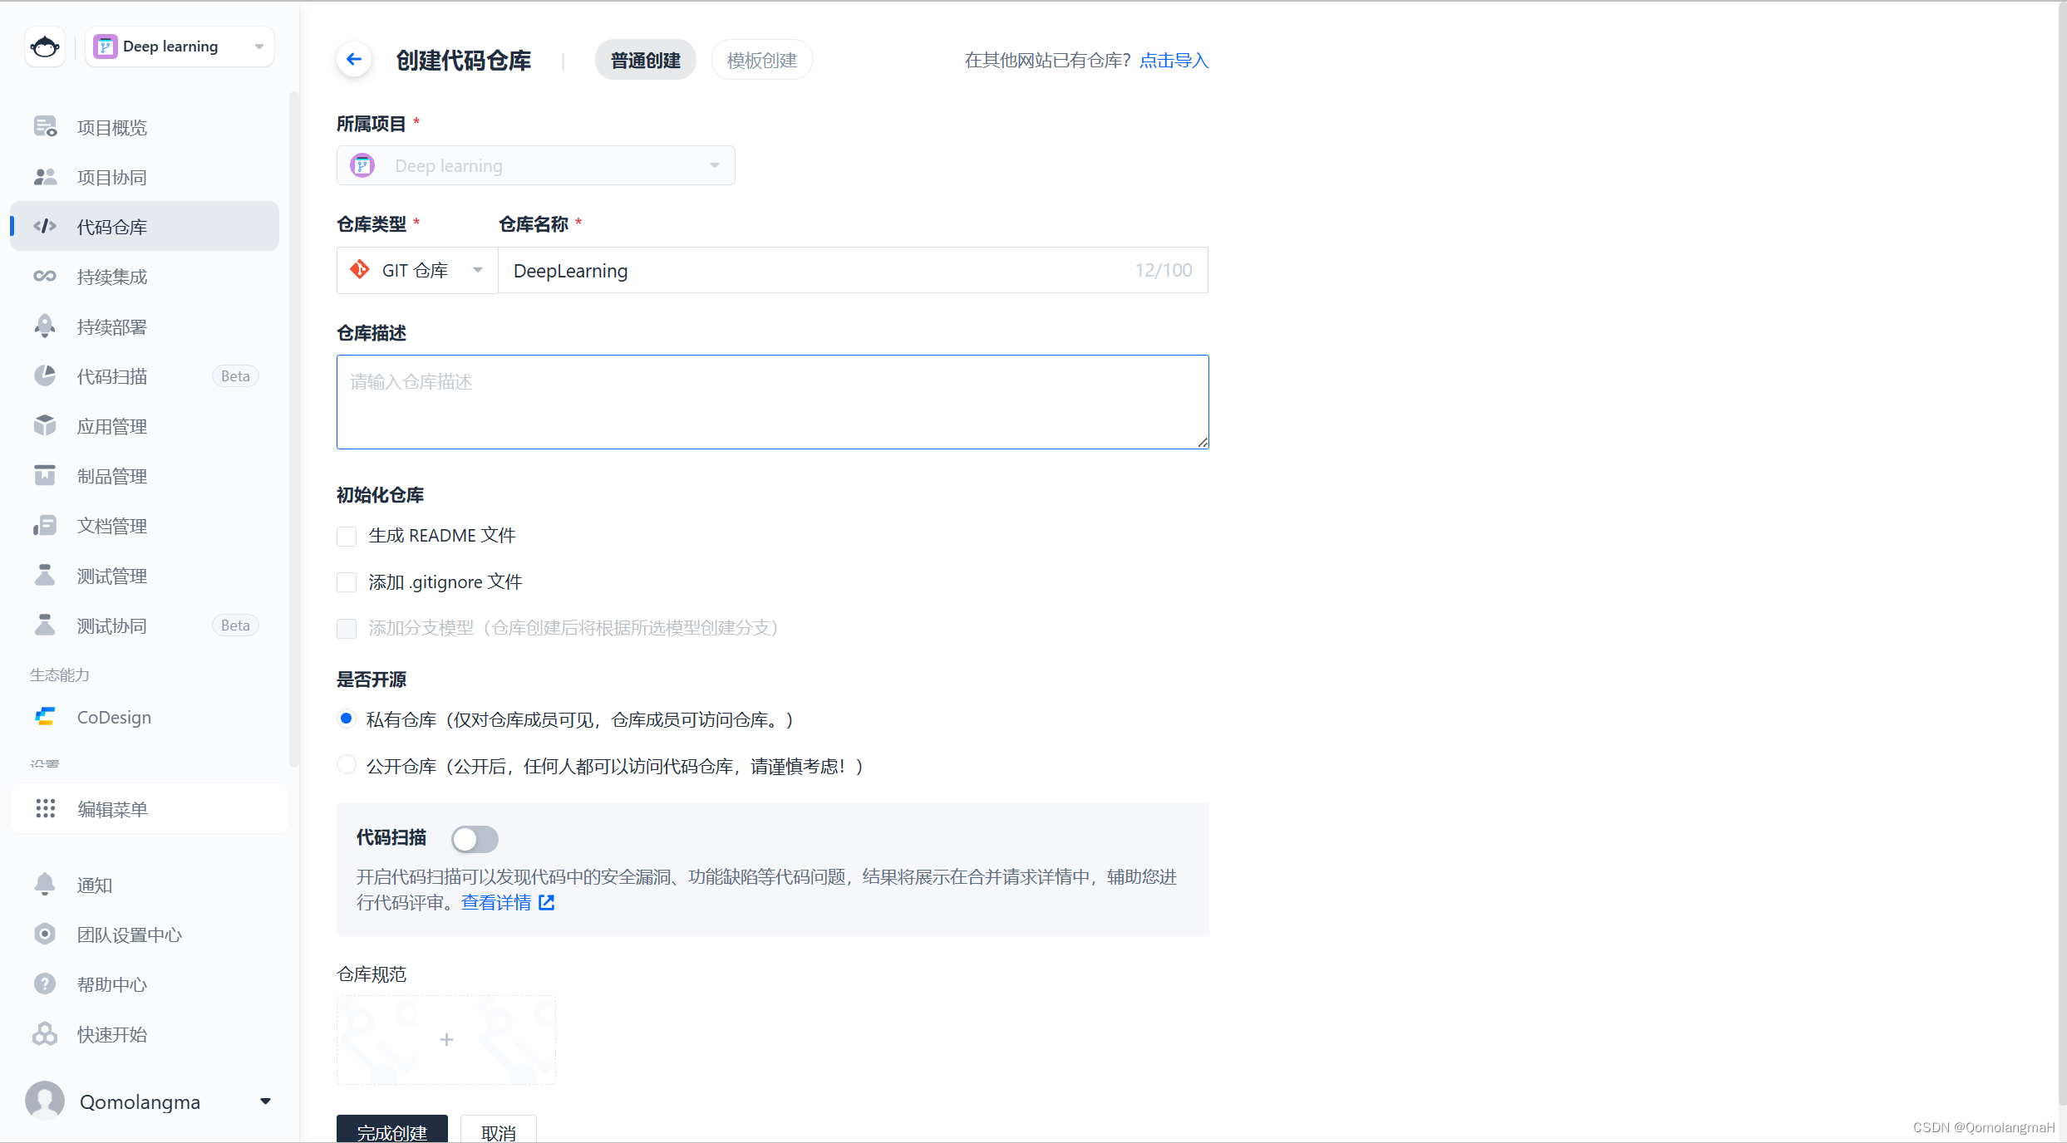Screen dimensions: 2067x1143
Task: Check 生成 README 文件 checkbox
Action: [347, 537]
